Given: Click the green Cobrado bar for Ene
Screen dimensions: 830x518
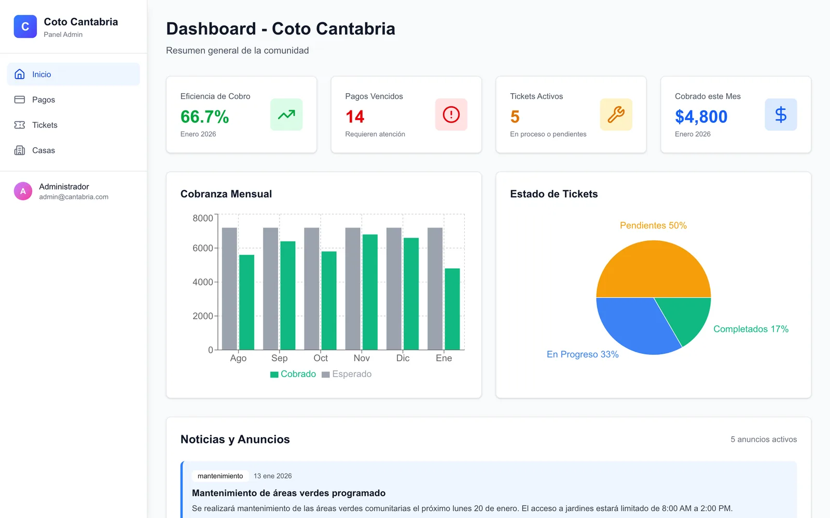Looking at the screenshot, I should pos(452,309).
